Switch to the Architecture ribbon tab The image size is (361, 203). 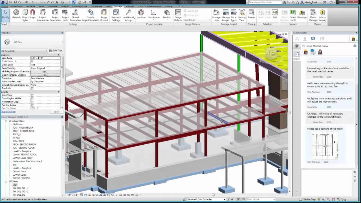tap(16, 6)
